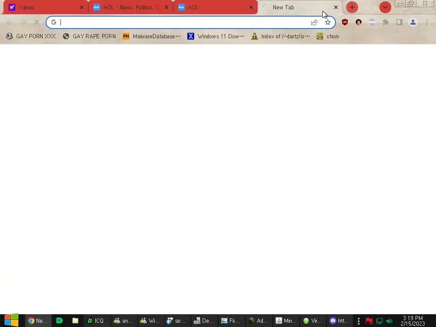This screenshot has width=436, height=327.
Task: Open the Index of /~dartz/is bookmark
Action: click(281, 37)
